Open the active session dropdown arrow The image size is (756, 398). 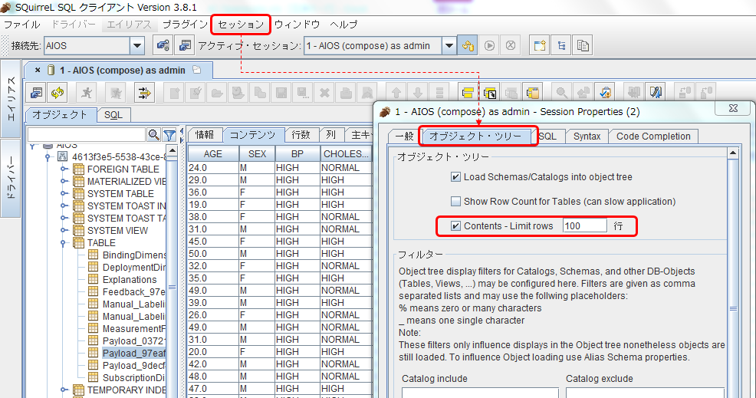[449, 46]
